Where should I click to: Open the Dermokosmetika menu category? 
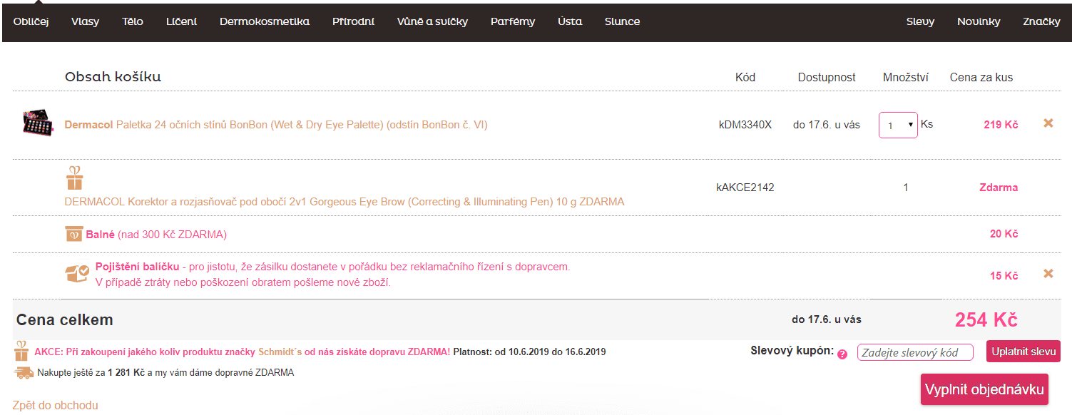[x=265, y=21]
